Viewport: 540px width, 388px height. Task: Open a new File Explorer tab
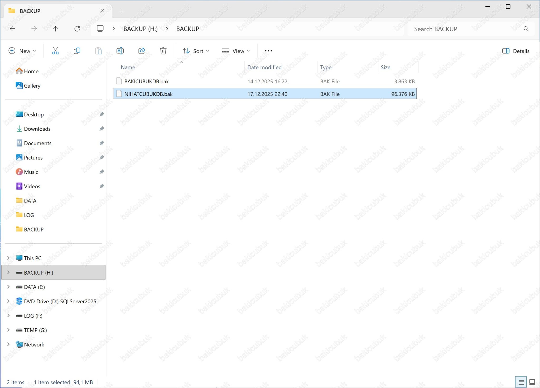point(122,11)
